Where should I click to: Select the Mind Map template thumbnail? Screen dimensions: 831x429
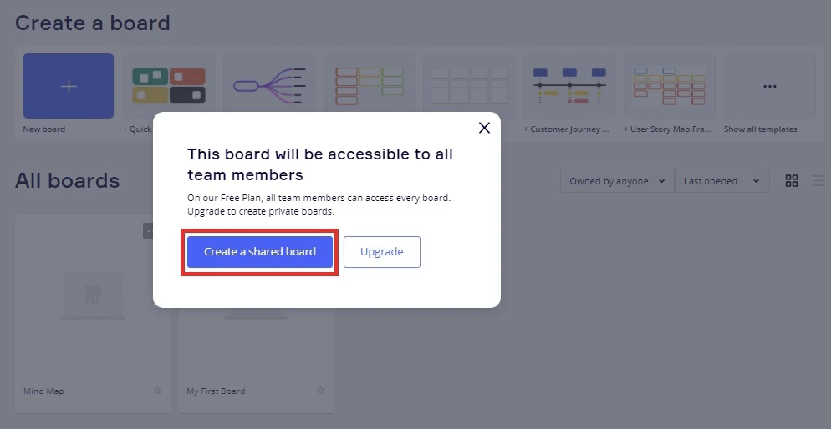pos(268,85)
